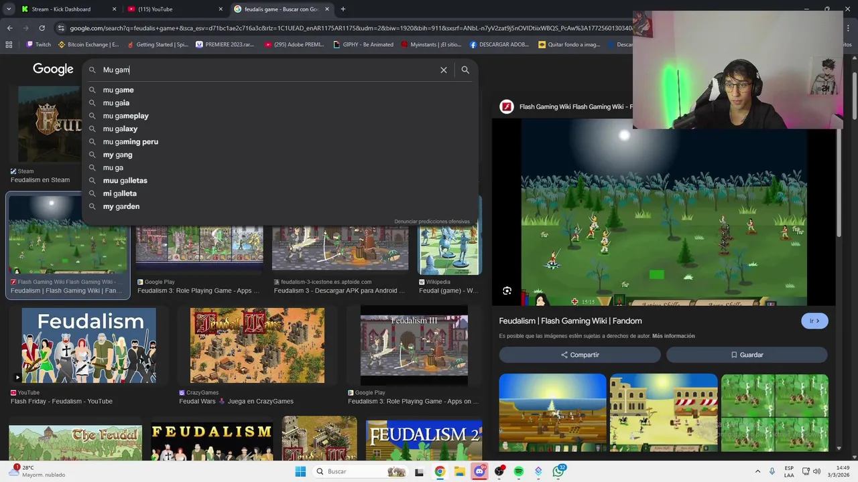Click in the Google search input field
Image resolution: width=858 pixels, height=482 pixels.
coord(268,70)
